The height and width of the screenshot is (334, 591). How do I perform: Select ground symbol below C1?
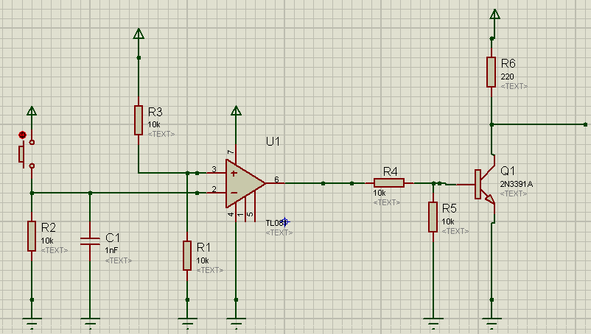90,322
